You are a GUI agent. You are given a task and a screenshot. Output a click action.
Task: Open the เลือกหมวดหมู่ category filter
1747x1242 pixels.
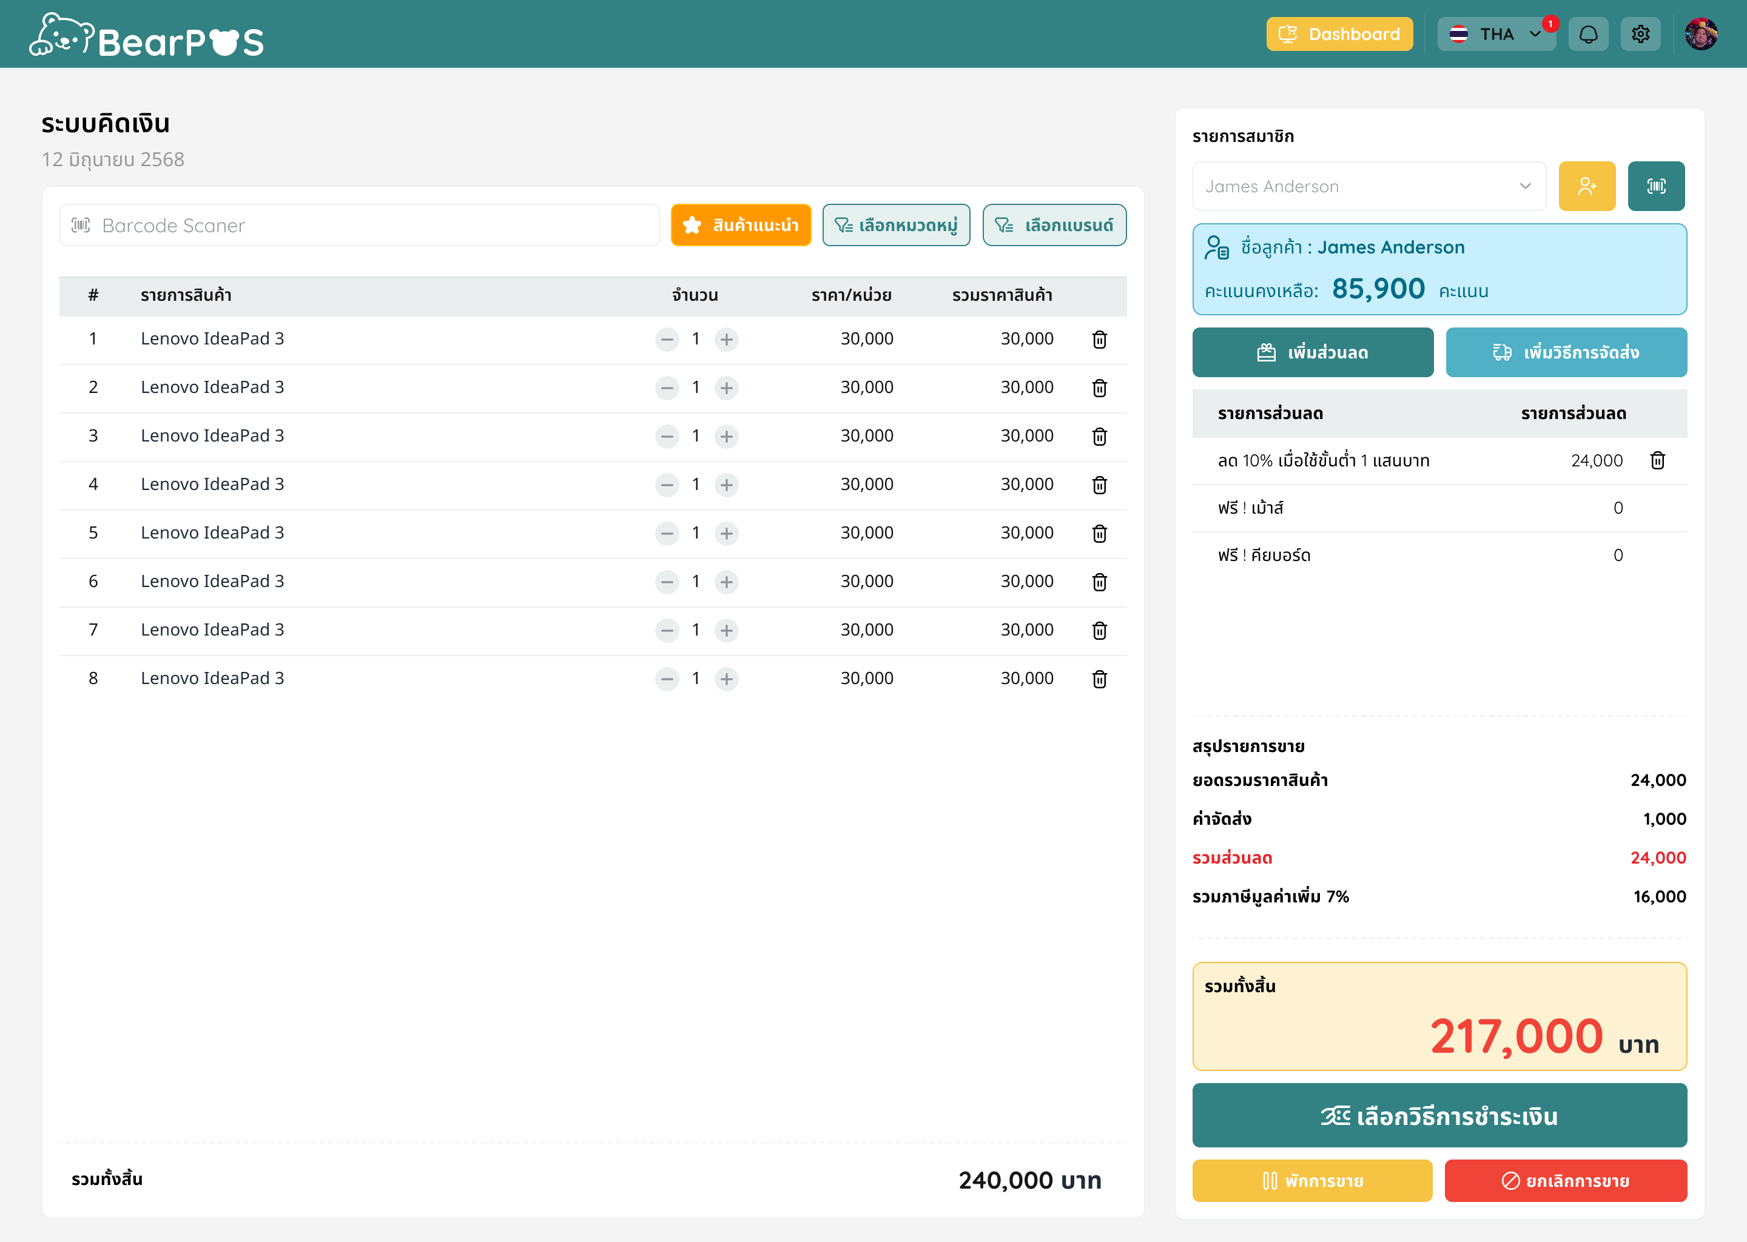(x=897, y=225)
